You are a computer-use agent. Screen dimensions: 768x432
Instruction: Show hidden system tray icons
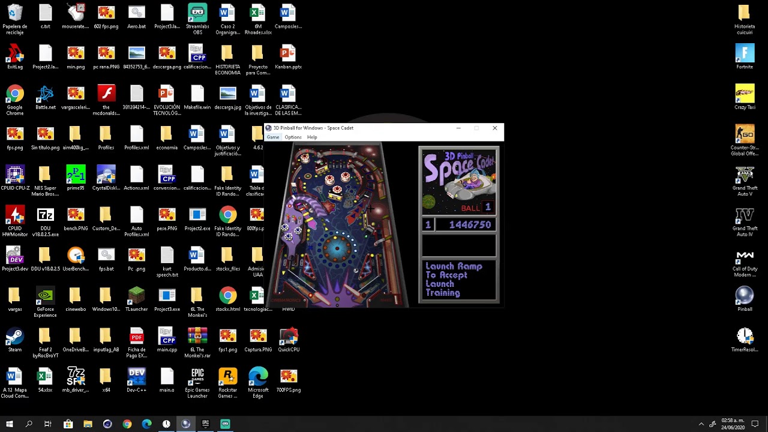click(x=701, y=424)
